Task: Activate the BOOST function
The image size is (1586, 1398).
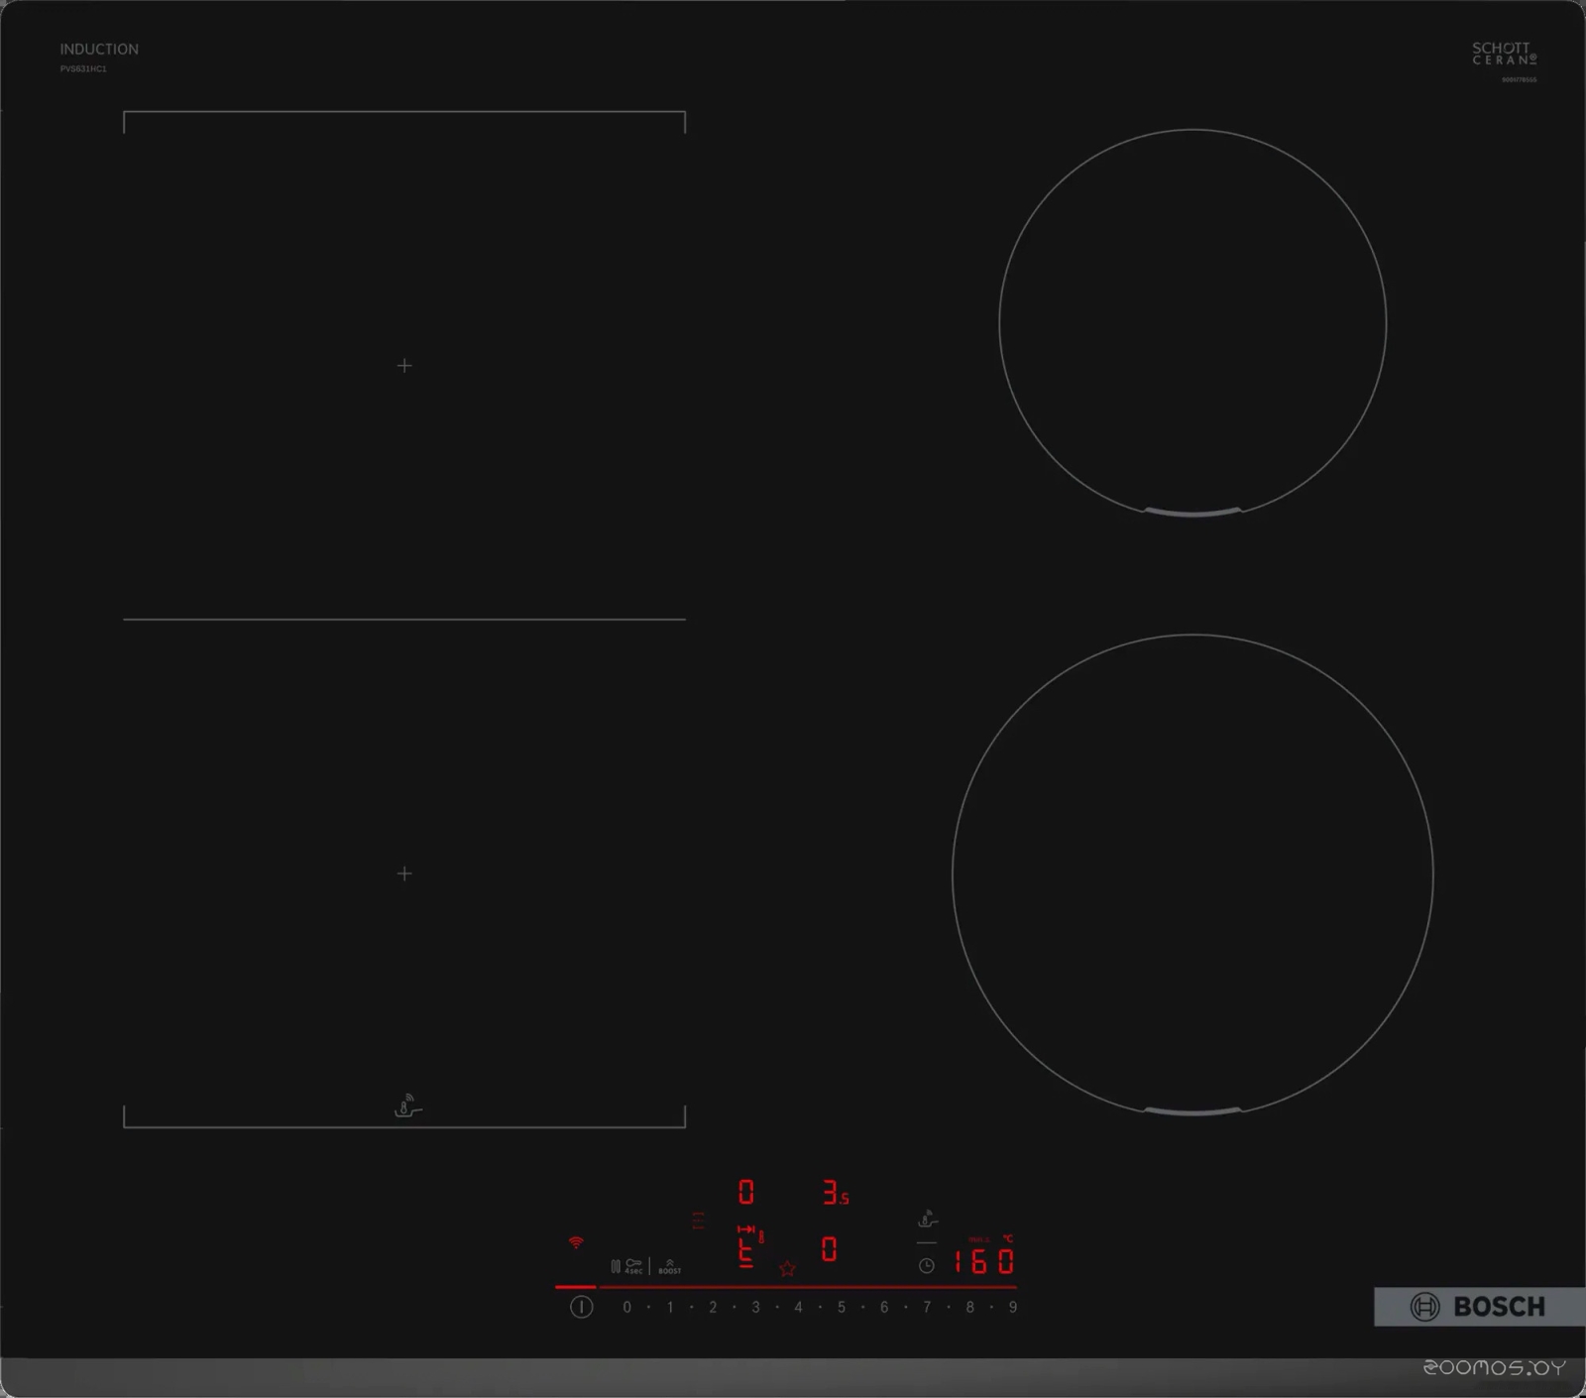Action: [669, 1267]
